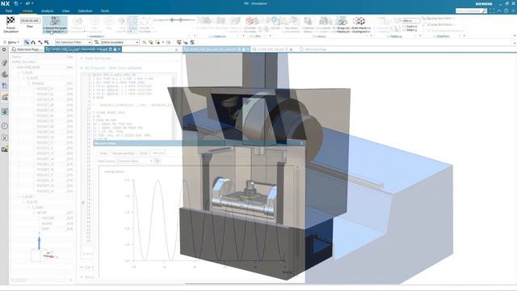Collapse the NC Program section
517x291 pixels.
82,68
